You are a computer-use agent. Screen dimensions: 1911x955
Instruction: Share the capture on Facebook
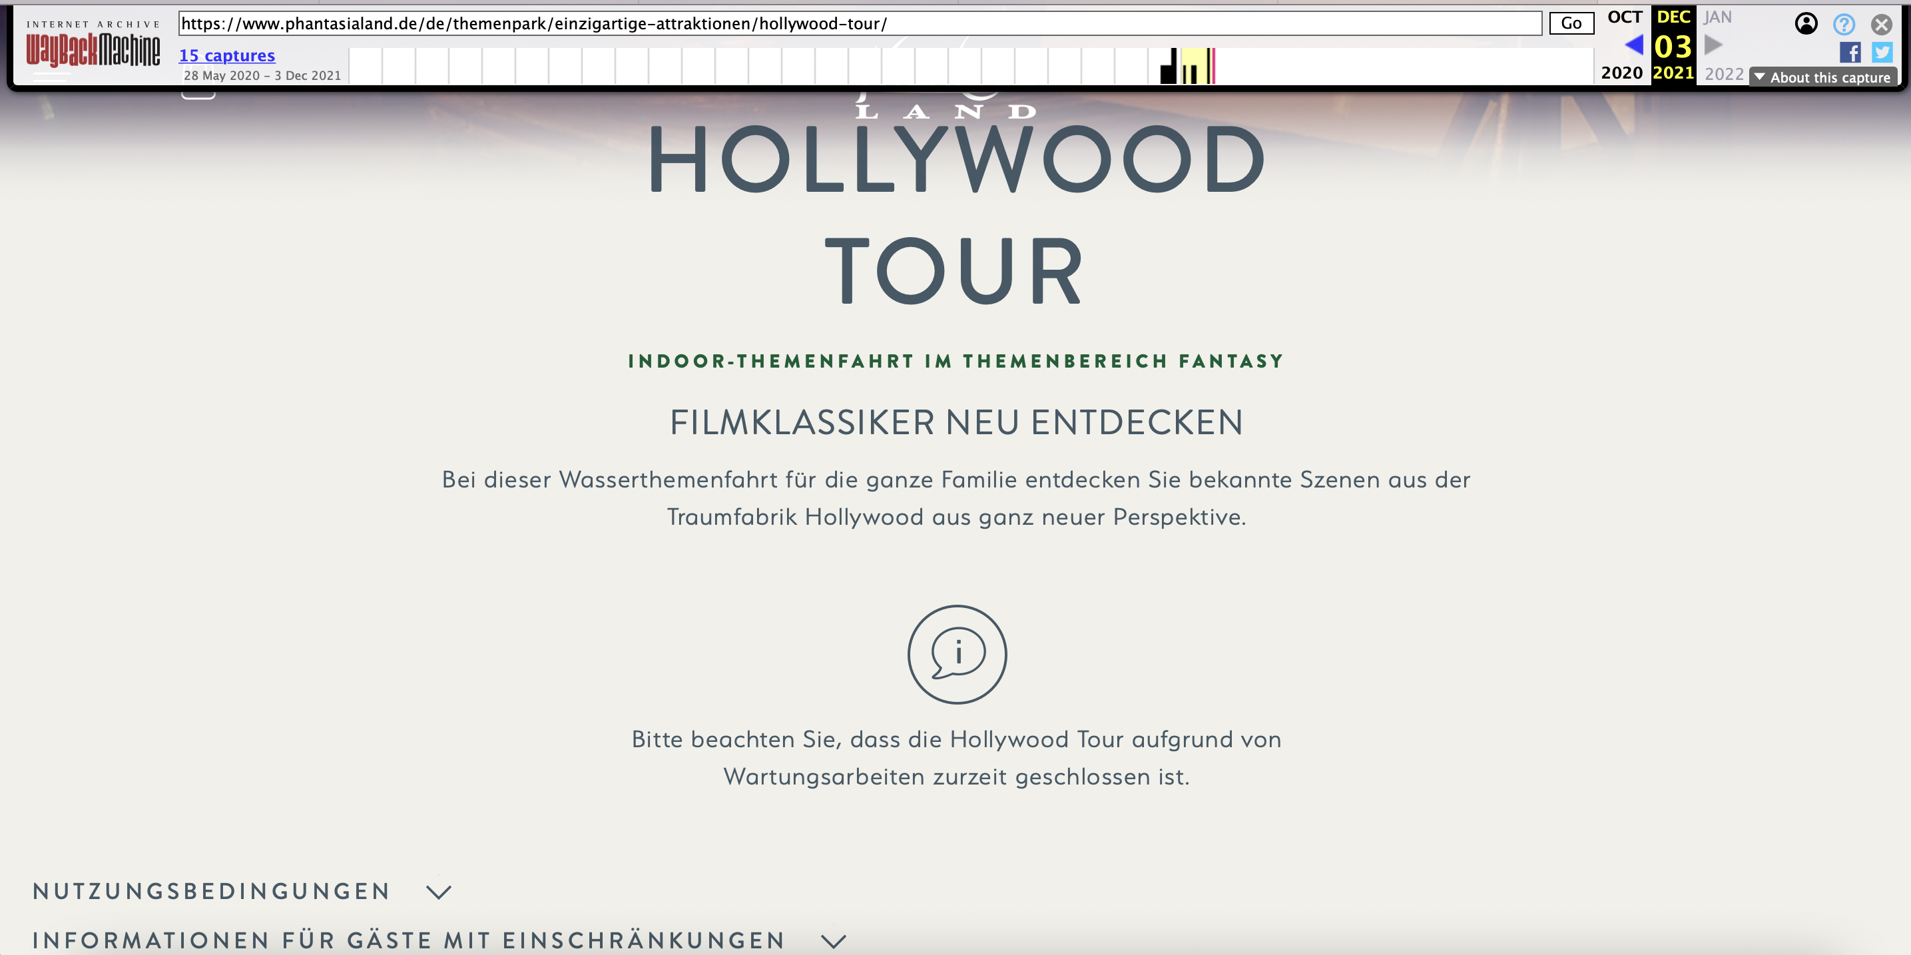coord(1850,52)
